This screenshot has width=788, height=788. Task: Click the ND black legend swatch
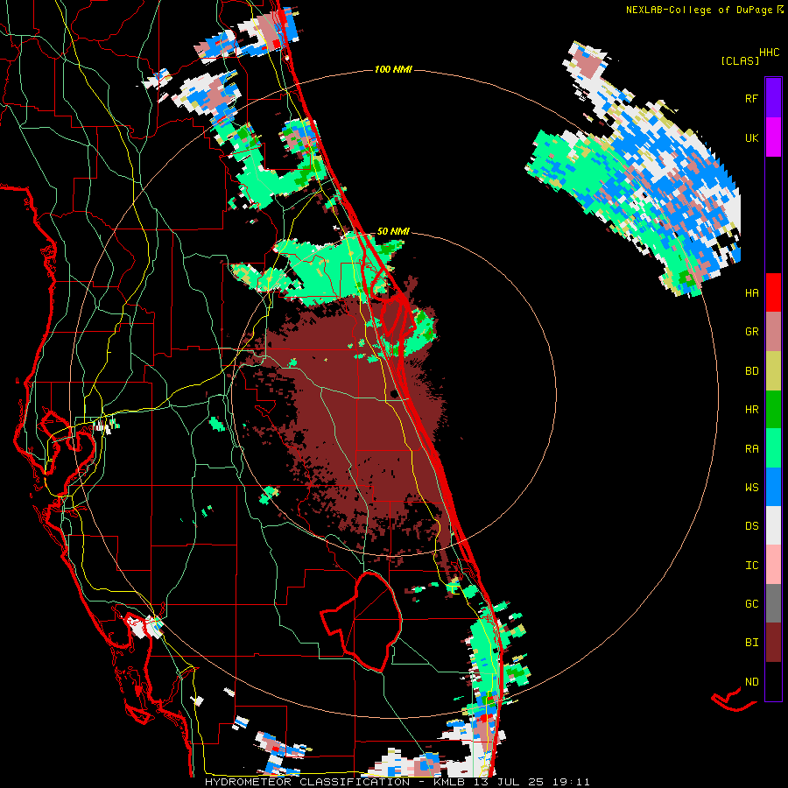[x=773, y=681]
